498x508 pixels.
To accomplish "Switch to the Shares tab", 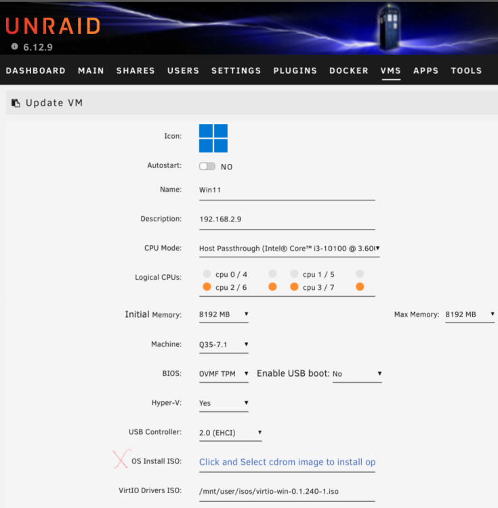I will [136, 70].
